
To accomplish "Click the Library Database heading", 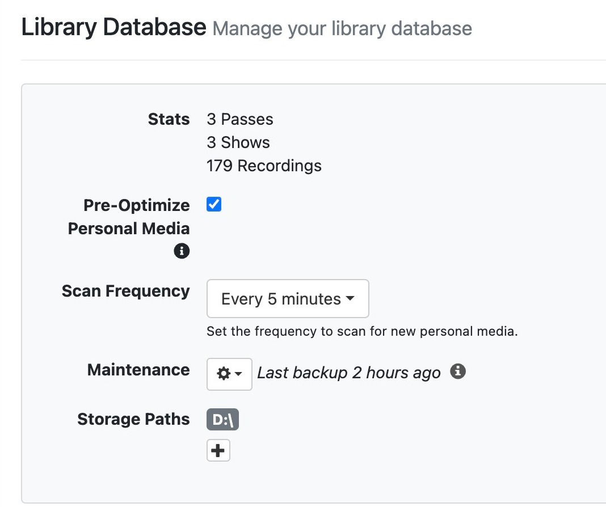I will [x=113, y=27].
